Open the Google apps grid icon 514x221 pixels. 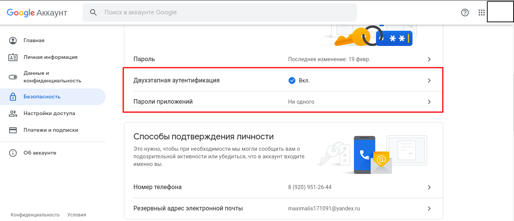[x=481, y=12]
